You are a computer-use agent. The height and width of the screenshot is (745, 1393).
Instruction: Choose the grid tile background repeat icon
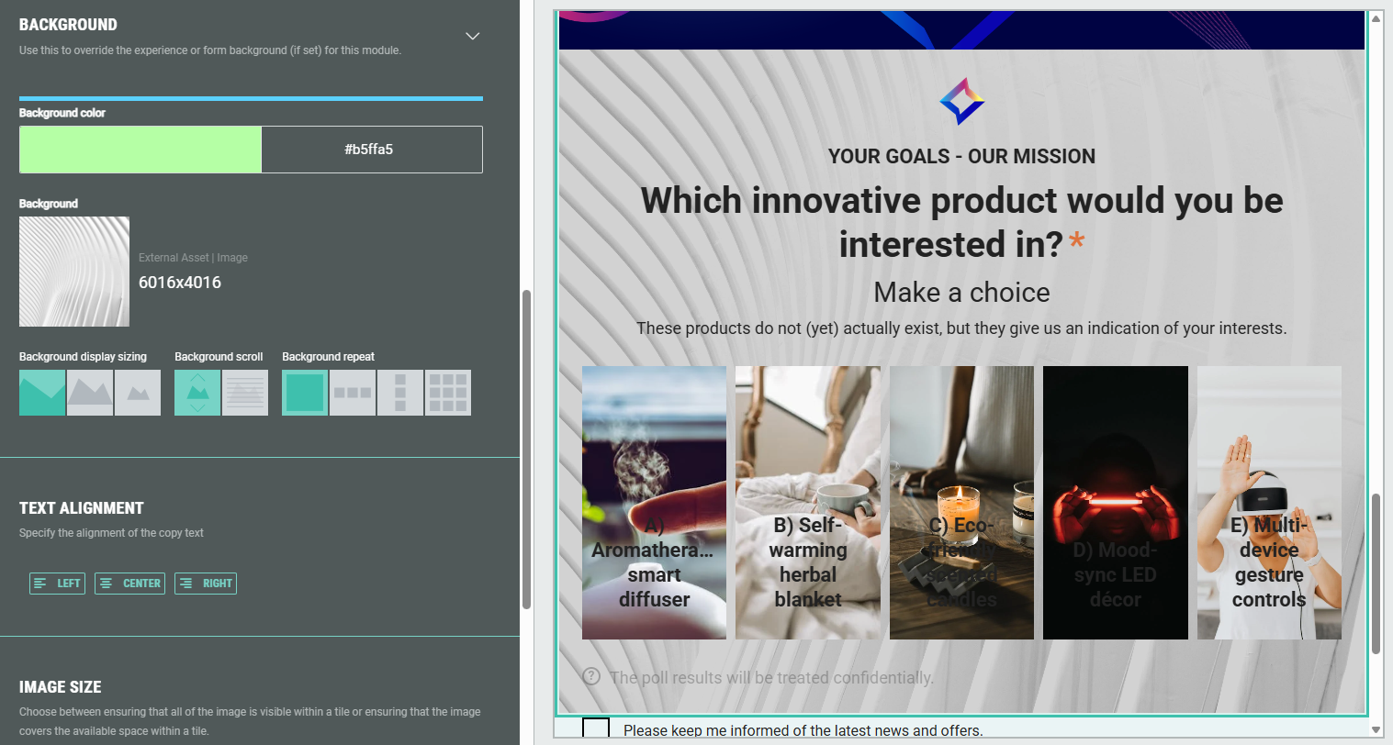pos(448,393)
